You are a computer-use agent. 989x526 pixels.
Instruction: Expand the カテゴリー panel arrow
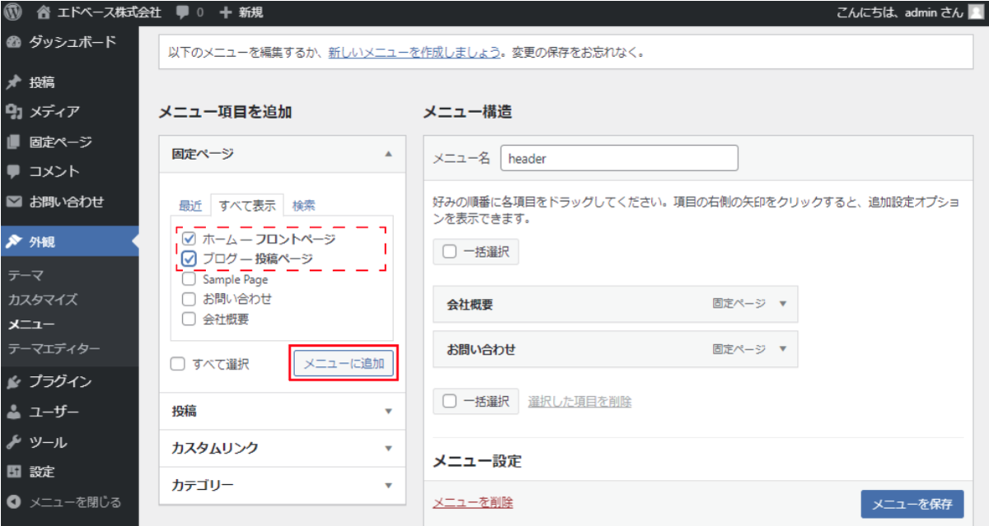pyautogui.click(x=389, y=486)
